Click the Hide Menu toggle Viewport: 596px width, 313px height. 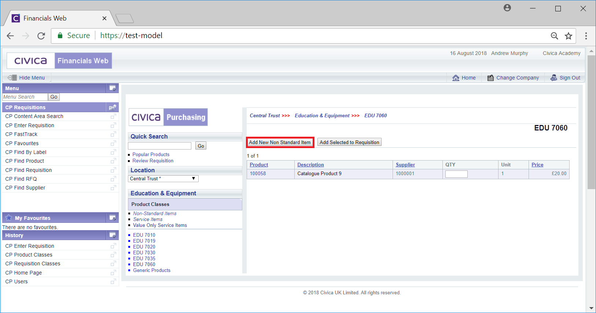[x=26, y=78]
